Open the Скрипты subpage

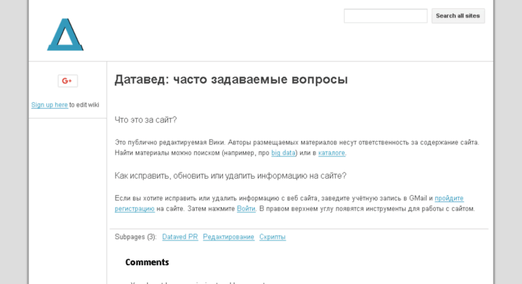coord(272,237)
